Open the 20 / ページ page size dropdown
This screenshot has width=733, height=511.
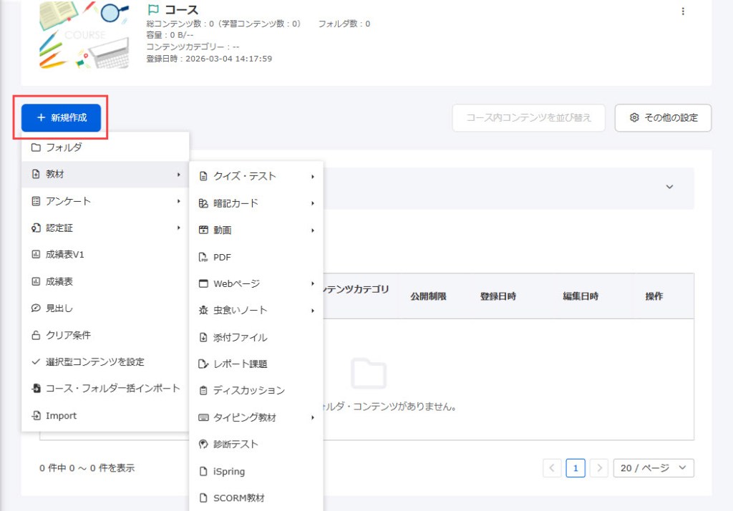[x=653, y=468]
